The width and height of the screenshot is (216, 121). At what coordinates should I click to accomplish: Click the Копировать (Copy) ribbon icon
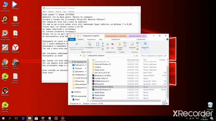pos(89,45)
